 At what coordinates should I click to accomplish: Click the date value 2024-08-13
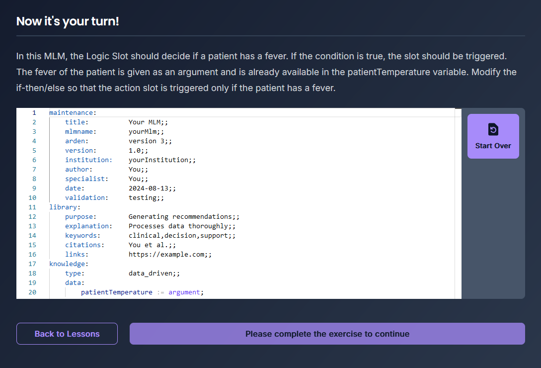pos(152,188)
